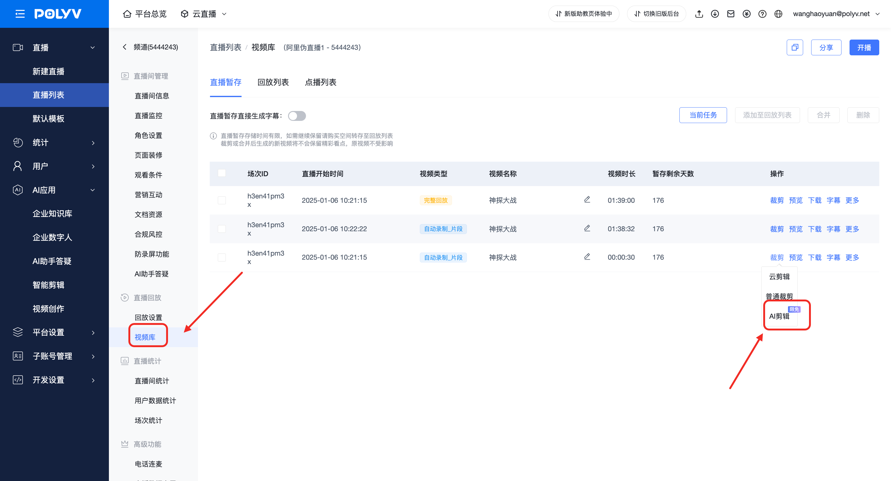Choose 普通裁剪 from the crop menu
This screenshot has width=891, height=481.
(779, 296)
